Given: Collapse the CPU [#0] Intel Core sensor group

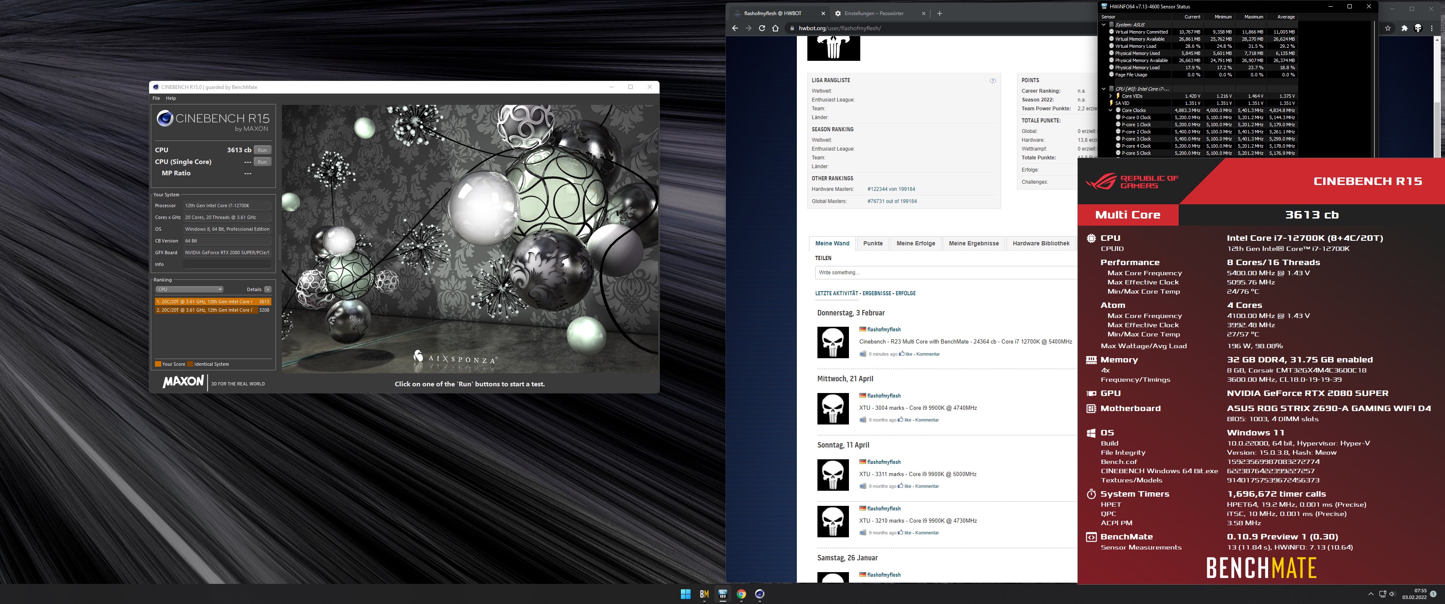Looking at the screenshot, I should point(1103,89).
